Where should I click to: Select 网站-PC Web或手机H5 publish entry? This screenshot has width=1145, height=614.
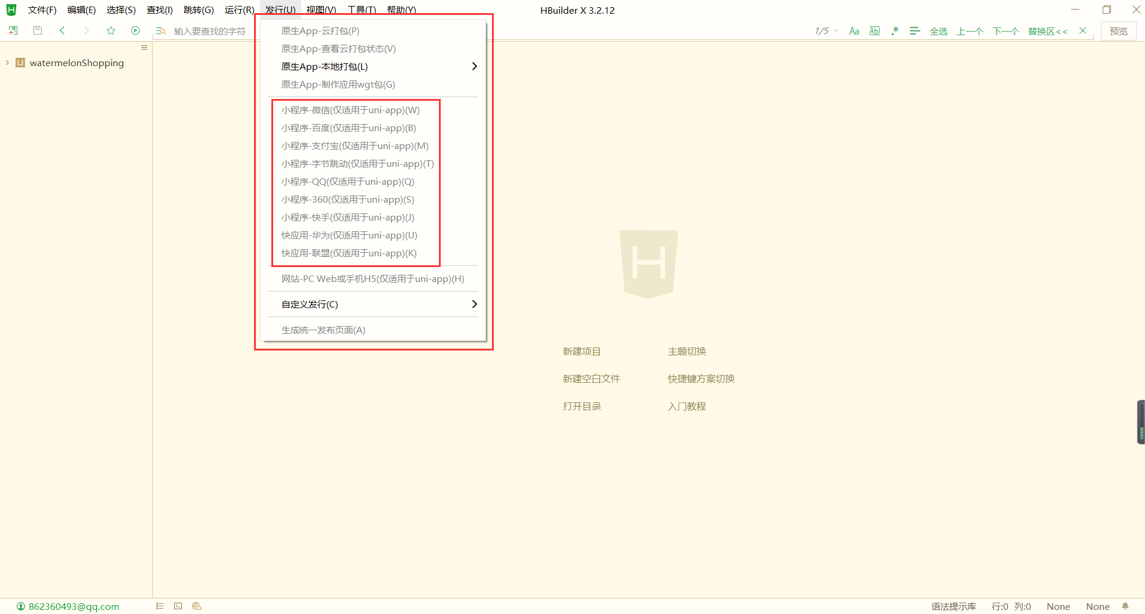point(373,279)
